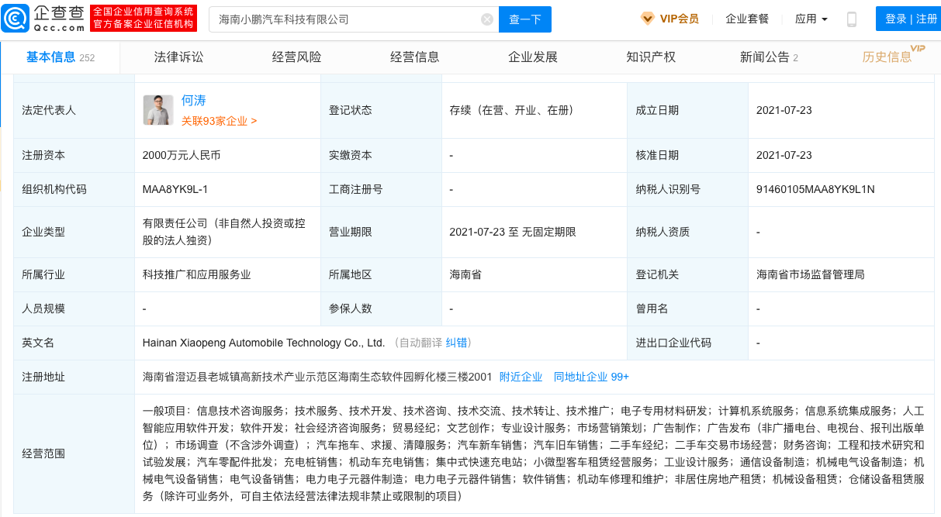Select registered capital 2000万元人民币
Screen dimensions: 941x517
coord(182,155)
